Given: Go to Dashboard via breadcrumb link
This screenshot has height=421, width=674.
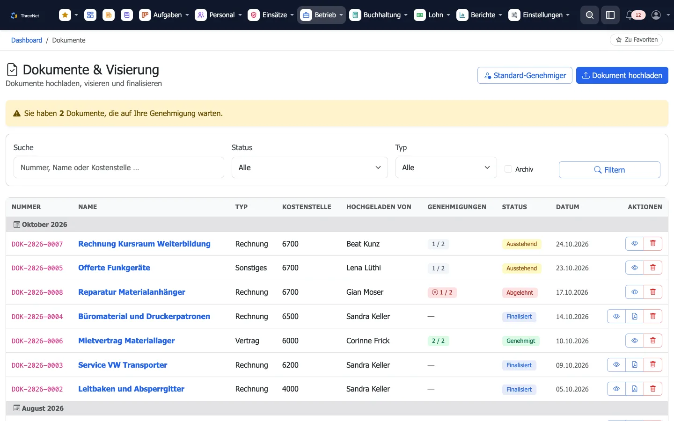Looking at the screenshot, I should [27, 40].
